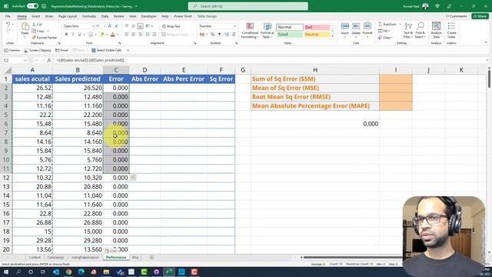This screenshot has height=277, width=492.
Task: Click the Windows Start button
Action: (x=6, y=272)
